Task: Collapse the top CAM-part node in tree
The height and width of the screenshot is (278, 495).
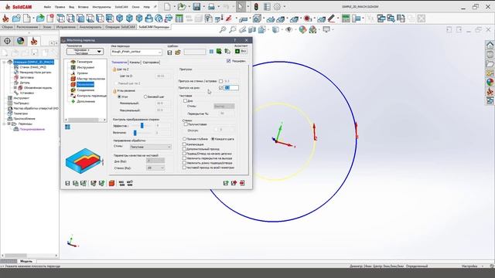Action: (x=4, y=62)
